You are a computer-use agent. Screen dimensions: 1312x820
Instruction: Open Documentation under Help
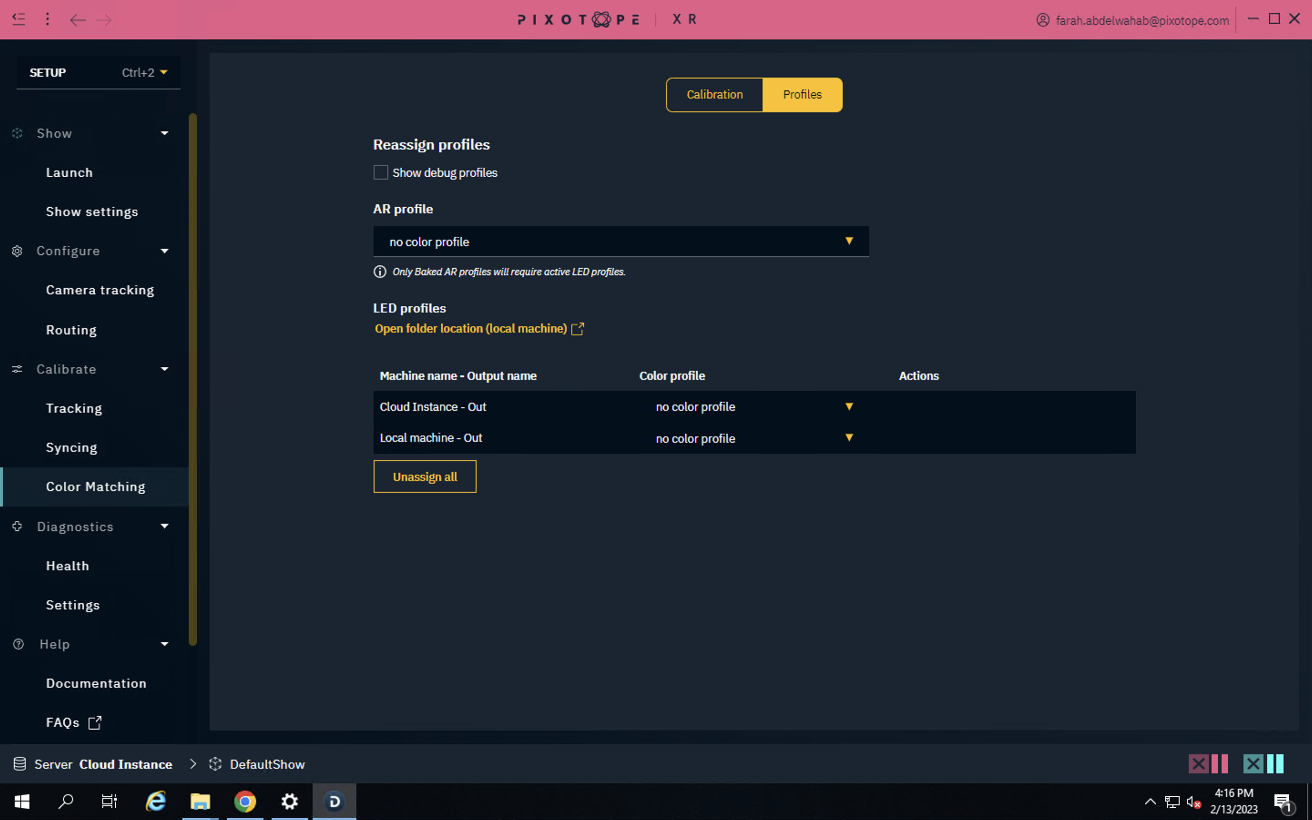click(x=97, y=683)
